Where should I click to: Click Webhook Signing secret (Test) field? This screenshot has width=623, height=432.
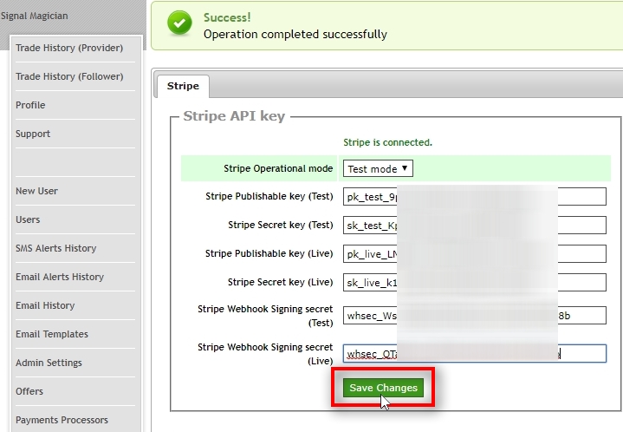point(475,316)
